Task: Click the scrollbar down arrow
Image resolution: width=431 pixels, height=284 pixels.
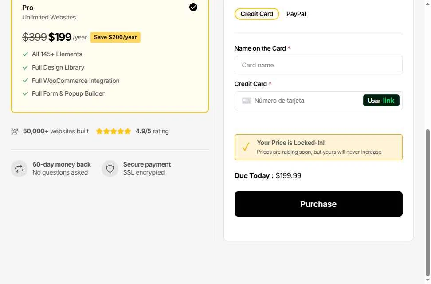Action: [427, 280]
